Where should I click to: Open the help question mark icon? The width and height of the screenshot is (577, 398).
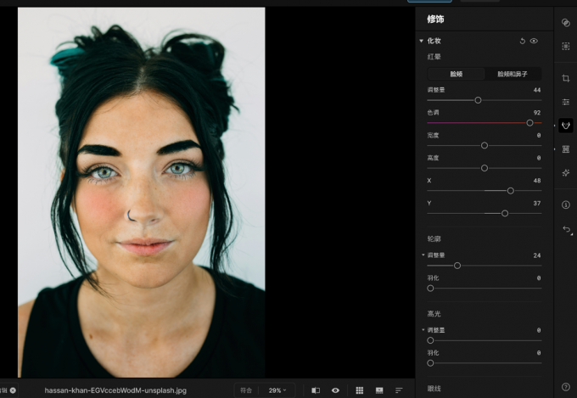click(566, 387)
